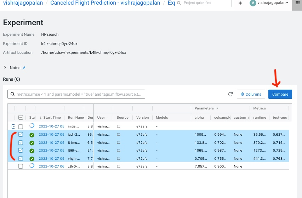Screen dimensions: 302x198
Task: Click the Metrics group header
Action: click(260, 108)
